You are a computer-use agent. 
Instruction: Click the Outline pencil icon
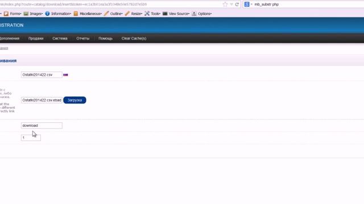click(x=106, y=14)
